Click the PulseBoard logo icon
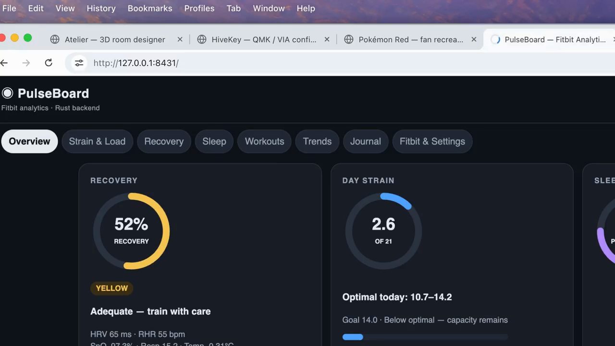This screenshot has height=346, width=615. [x=7, y=93]
